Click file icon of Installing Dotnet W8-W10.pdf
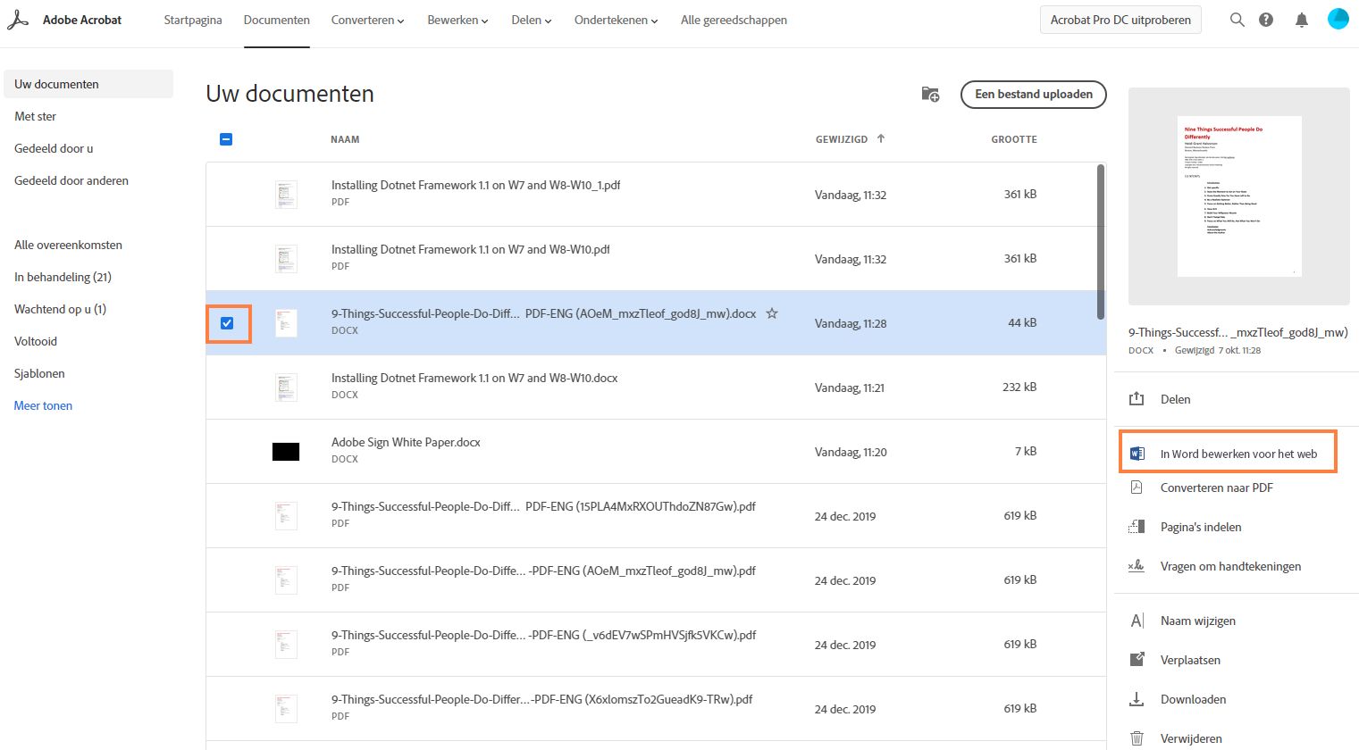The height and width of the screenshot is (750, 1359). 286,259
